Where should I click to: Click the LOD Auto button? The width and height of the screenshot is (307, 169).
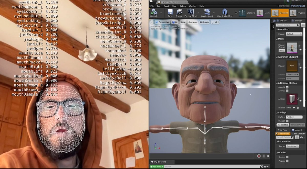(204, 22)
